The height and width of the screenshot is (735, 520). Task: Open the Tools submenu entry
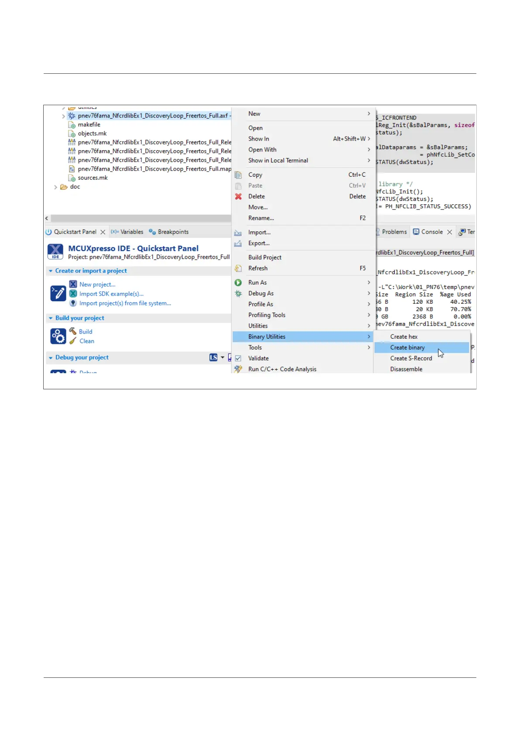[x=304, y=348]
